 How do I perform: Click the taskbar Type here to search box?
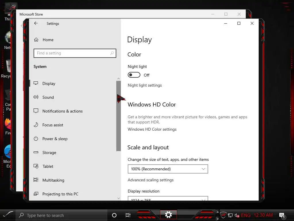[62, 215]
